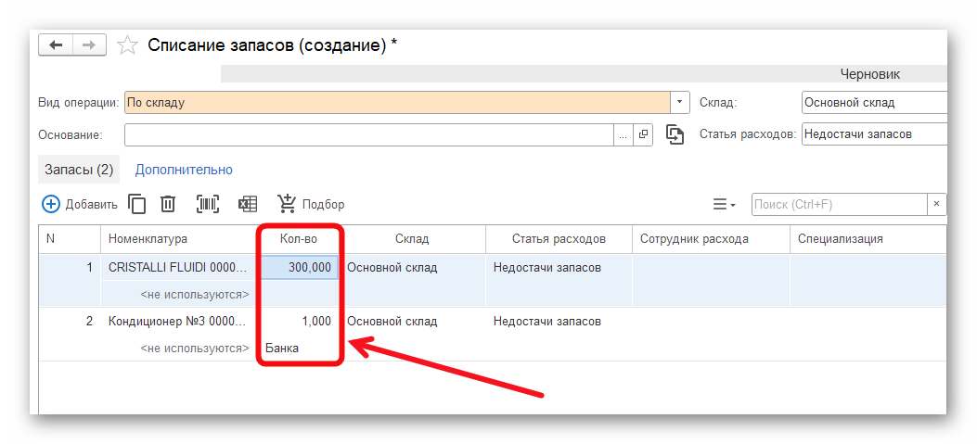This screenshot has width=977, height=444.
Task: Click the Поиск (Ctrl+F) field
Action: pos(840,204)
